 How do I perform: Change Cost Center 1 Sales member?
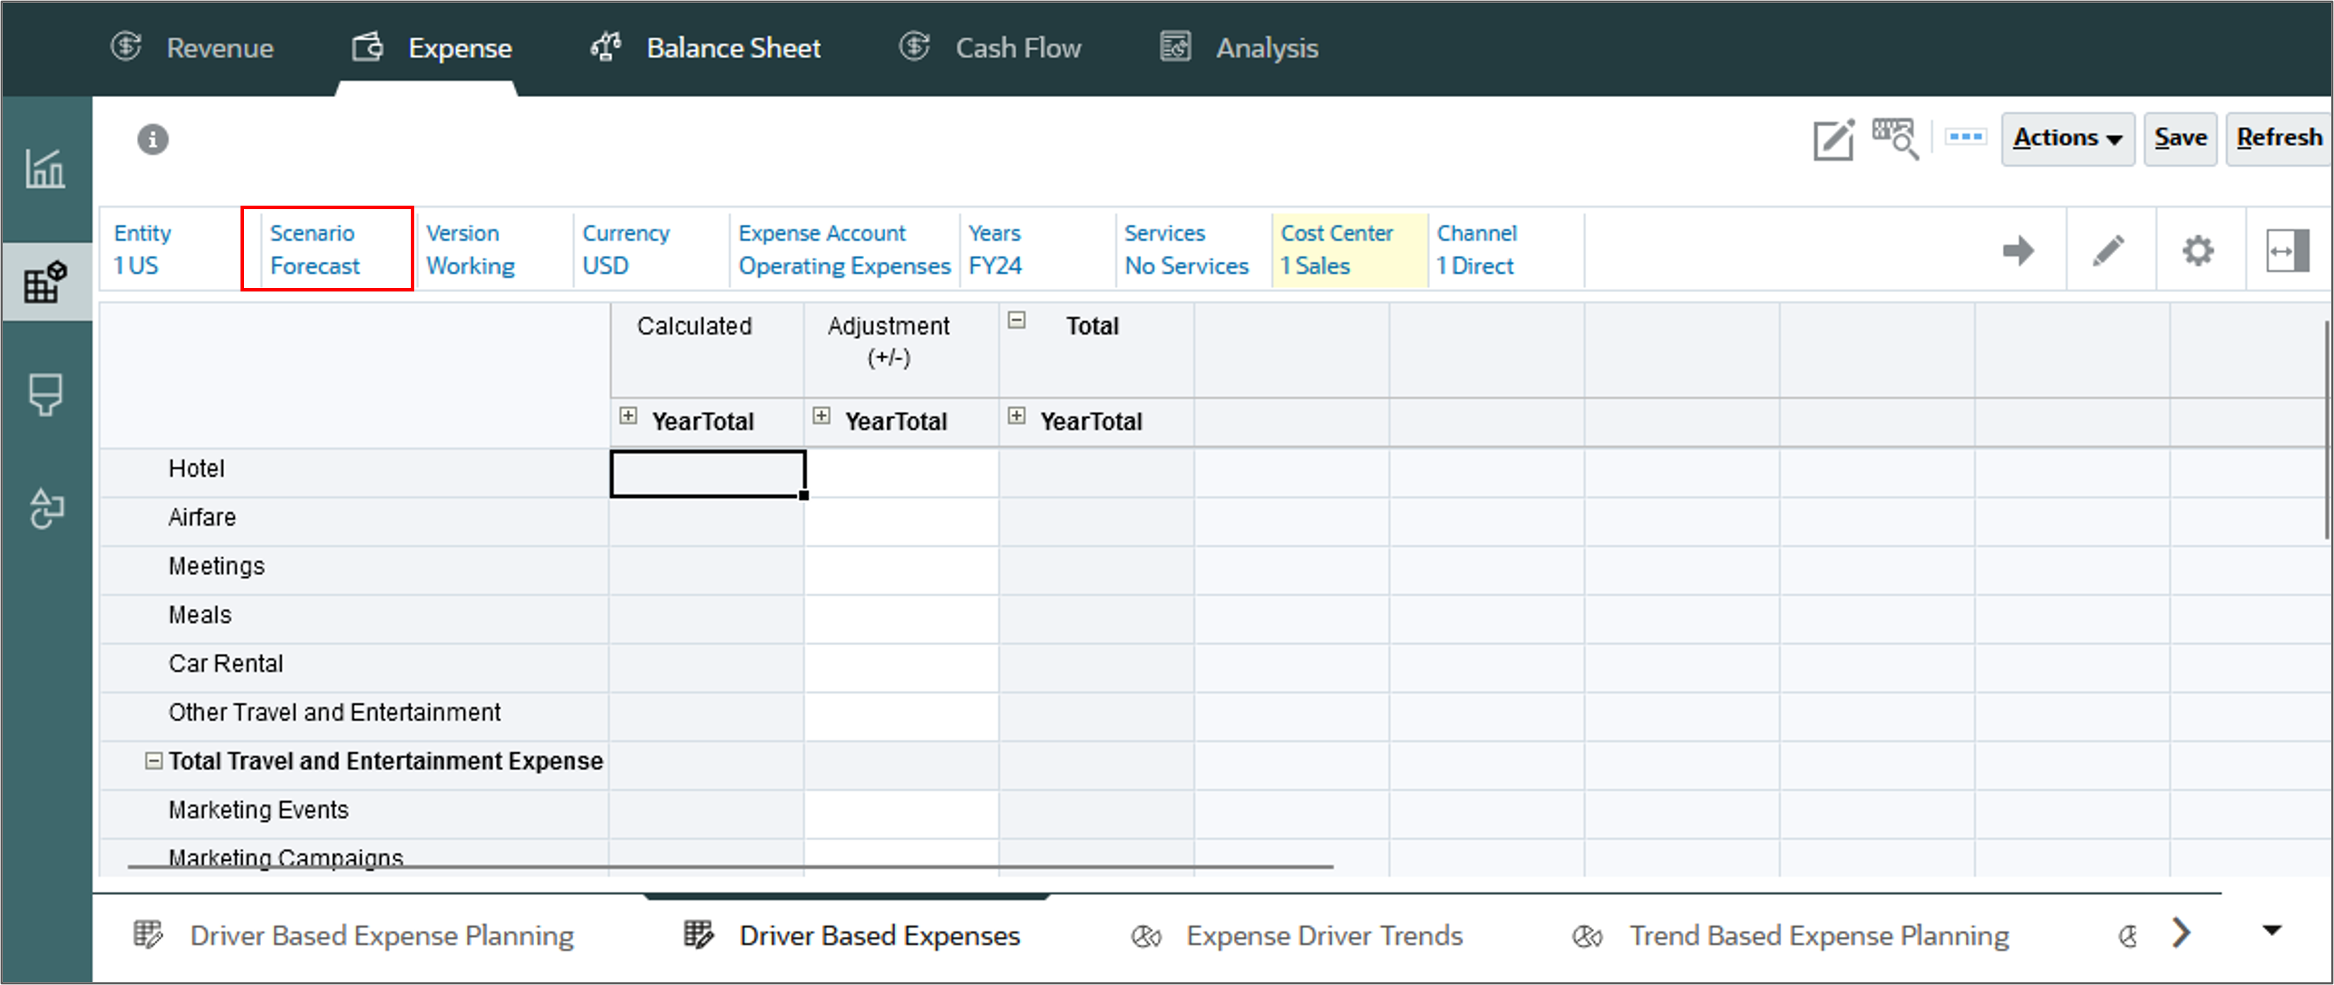point(1350,249)
